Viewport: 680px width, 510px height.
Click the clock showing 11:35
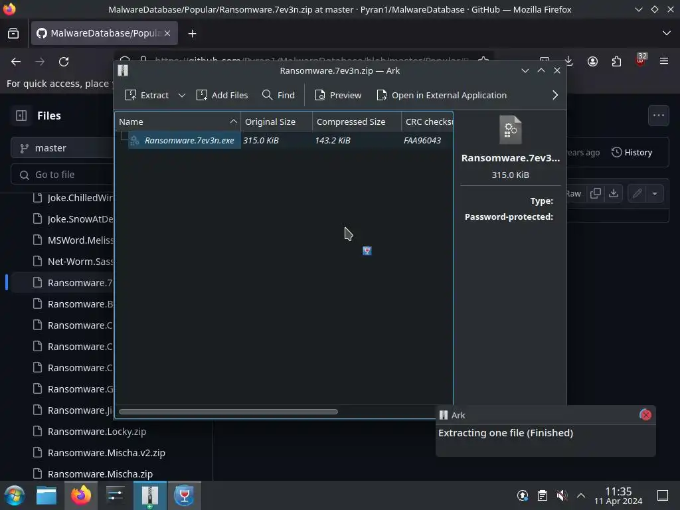tap(618, 495)
